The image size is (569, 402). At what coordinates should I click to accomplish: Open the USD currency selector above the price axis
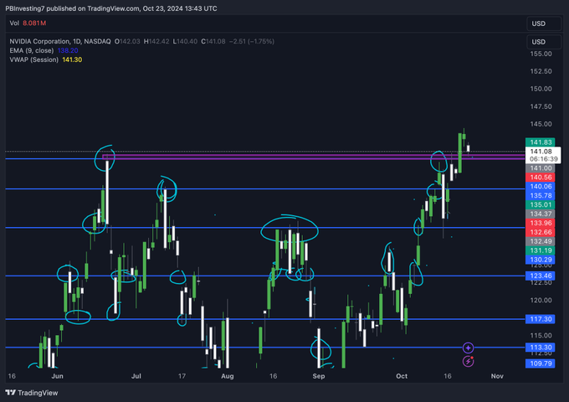(x=544, y=42)
